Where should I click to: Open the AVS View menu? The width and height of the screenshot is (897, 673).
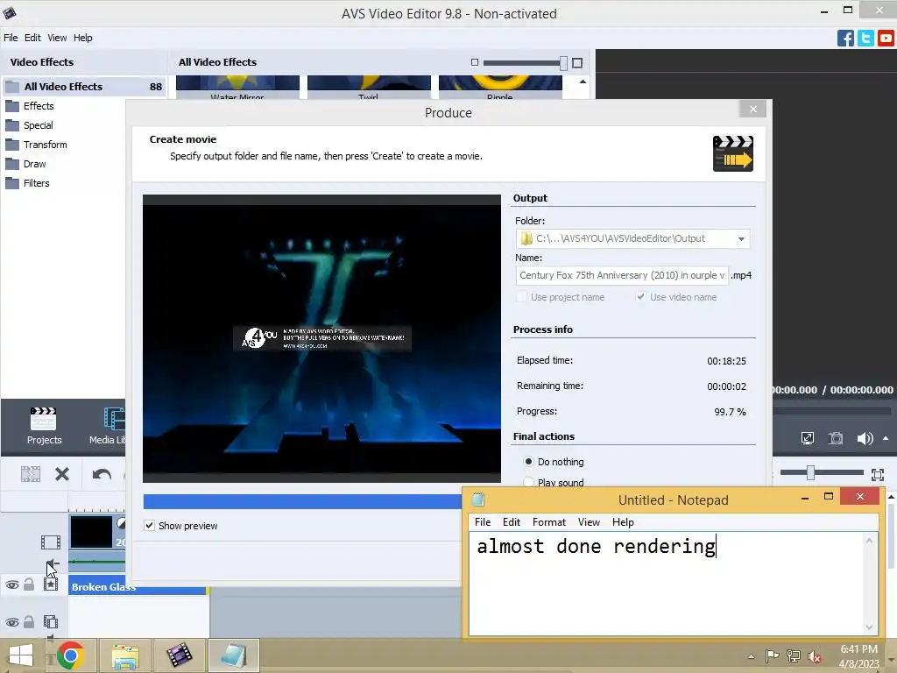pyautogui.click(x=57, y=38)
